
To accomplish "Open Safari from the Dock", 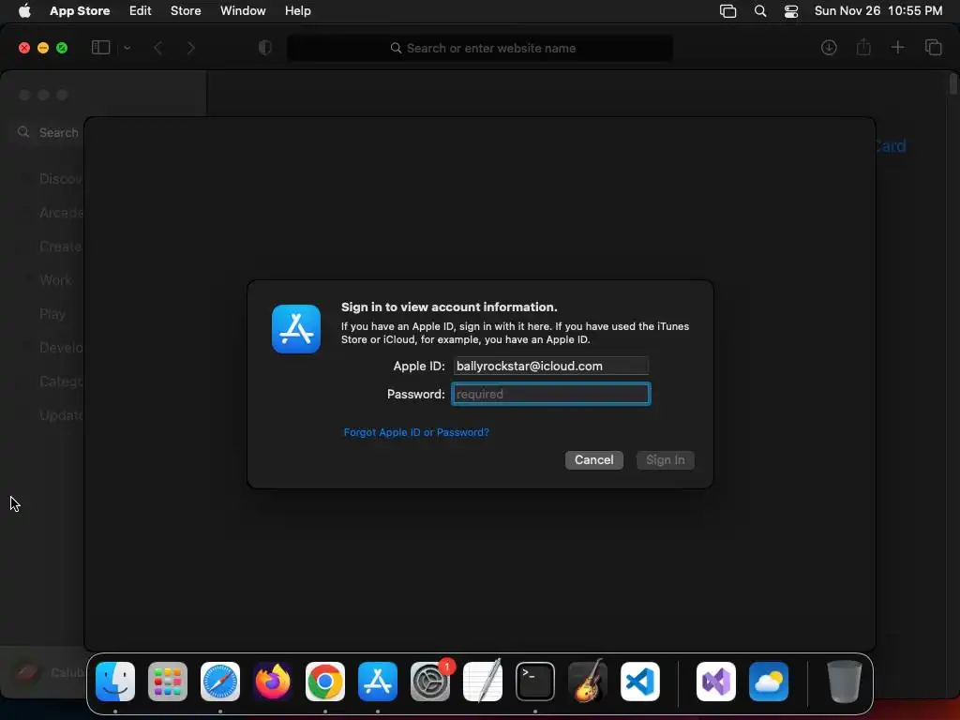I will tap(219, 682).
